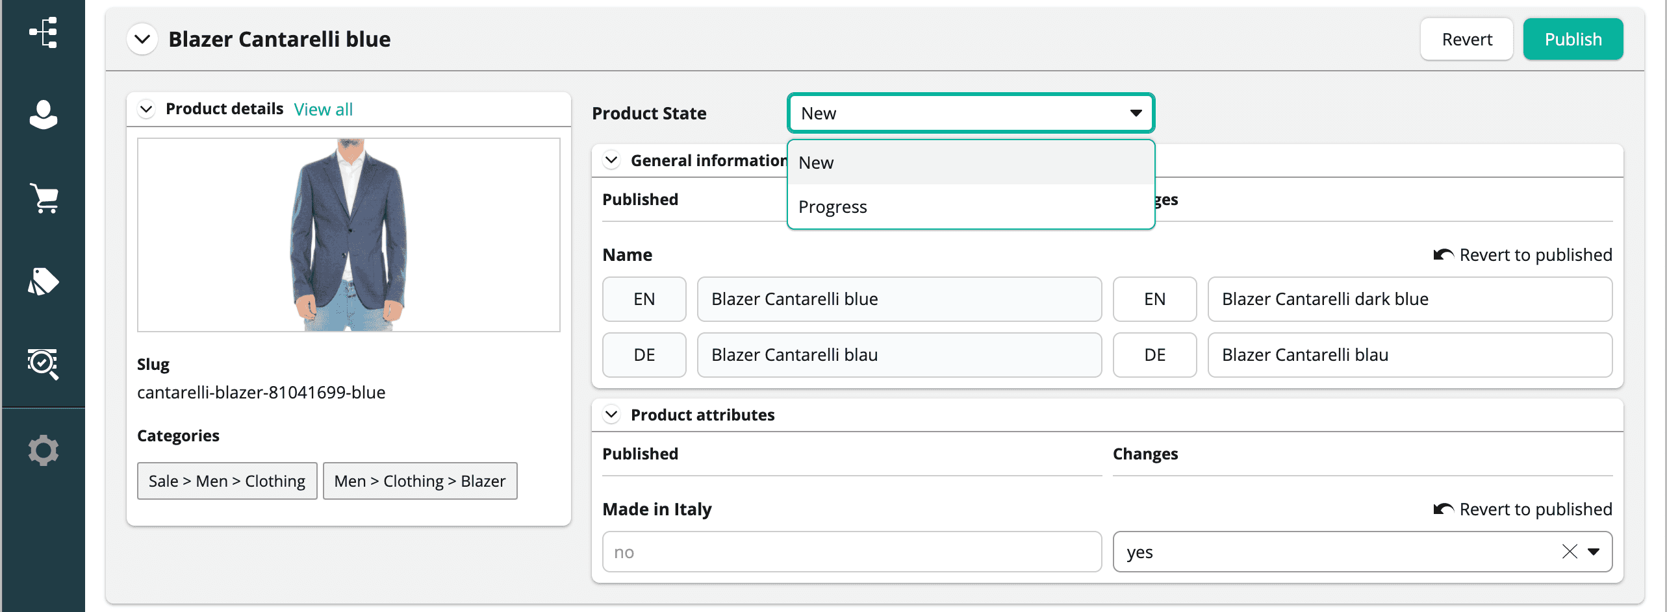Edit the English changed name field
Screen dimensions: 1667x612
[1408, 299]
